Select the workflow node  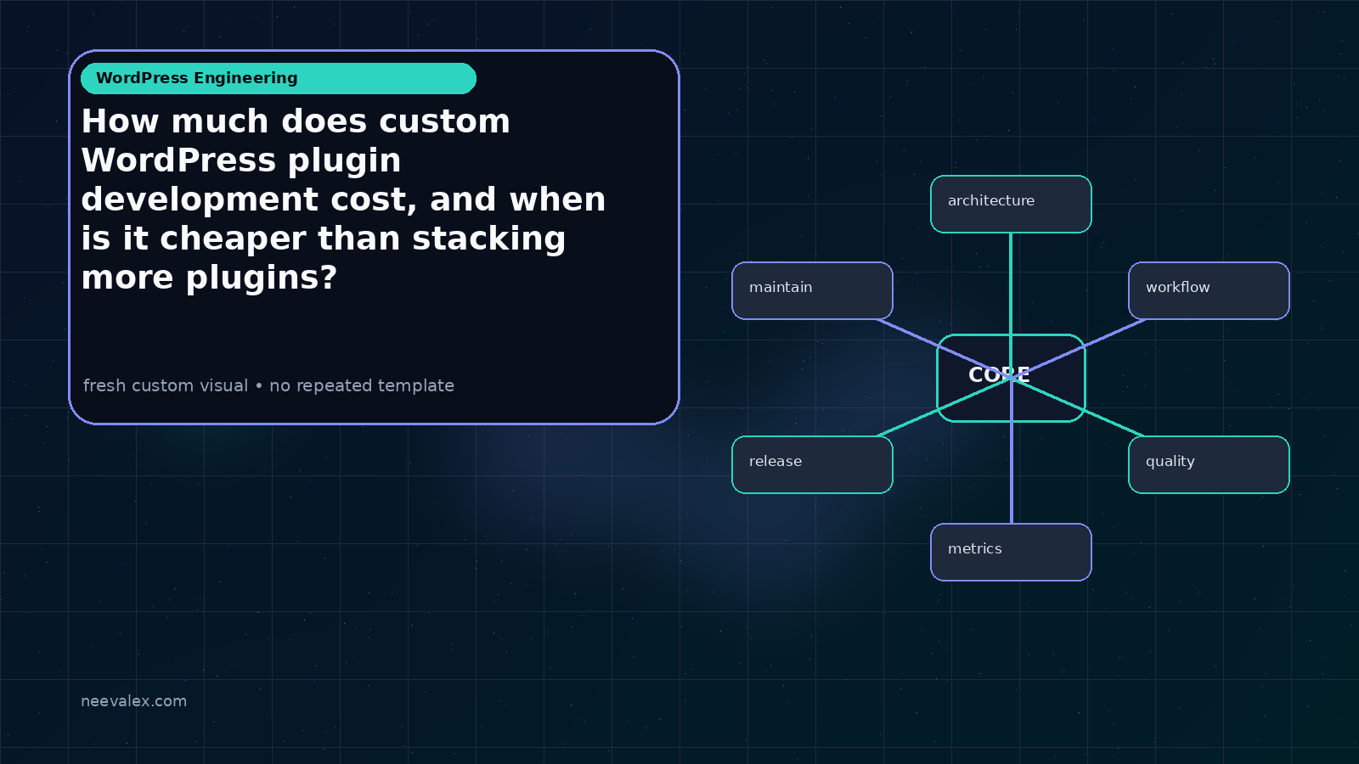tap(1209, 290)
